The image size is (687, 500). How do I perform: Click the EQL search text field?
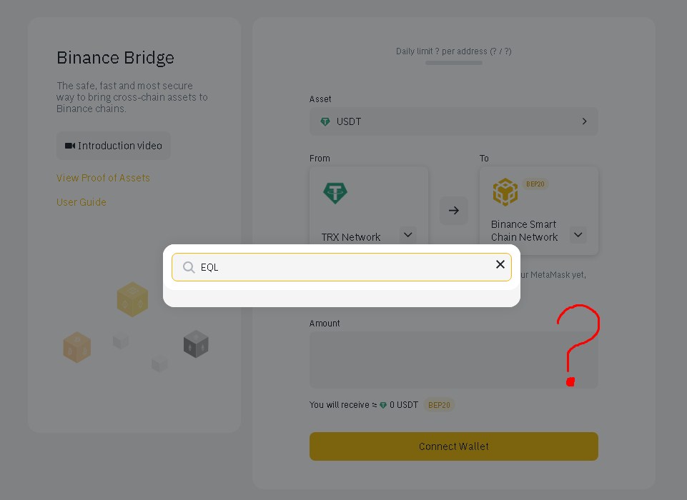pyautogui.click(x=341, y=267)
